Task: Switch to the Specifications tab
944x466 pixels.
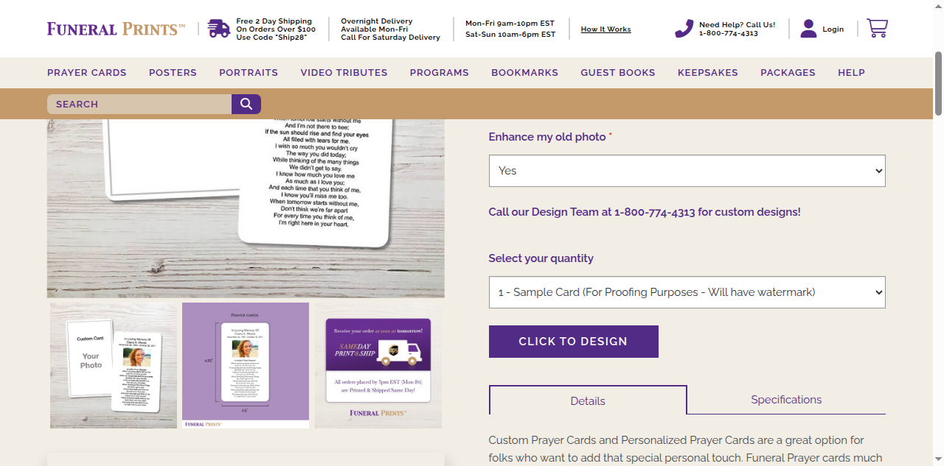Action: click(786, 400)
